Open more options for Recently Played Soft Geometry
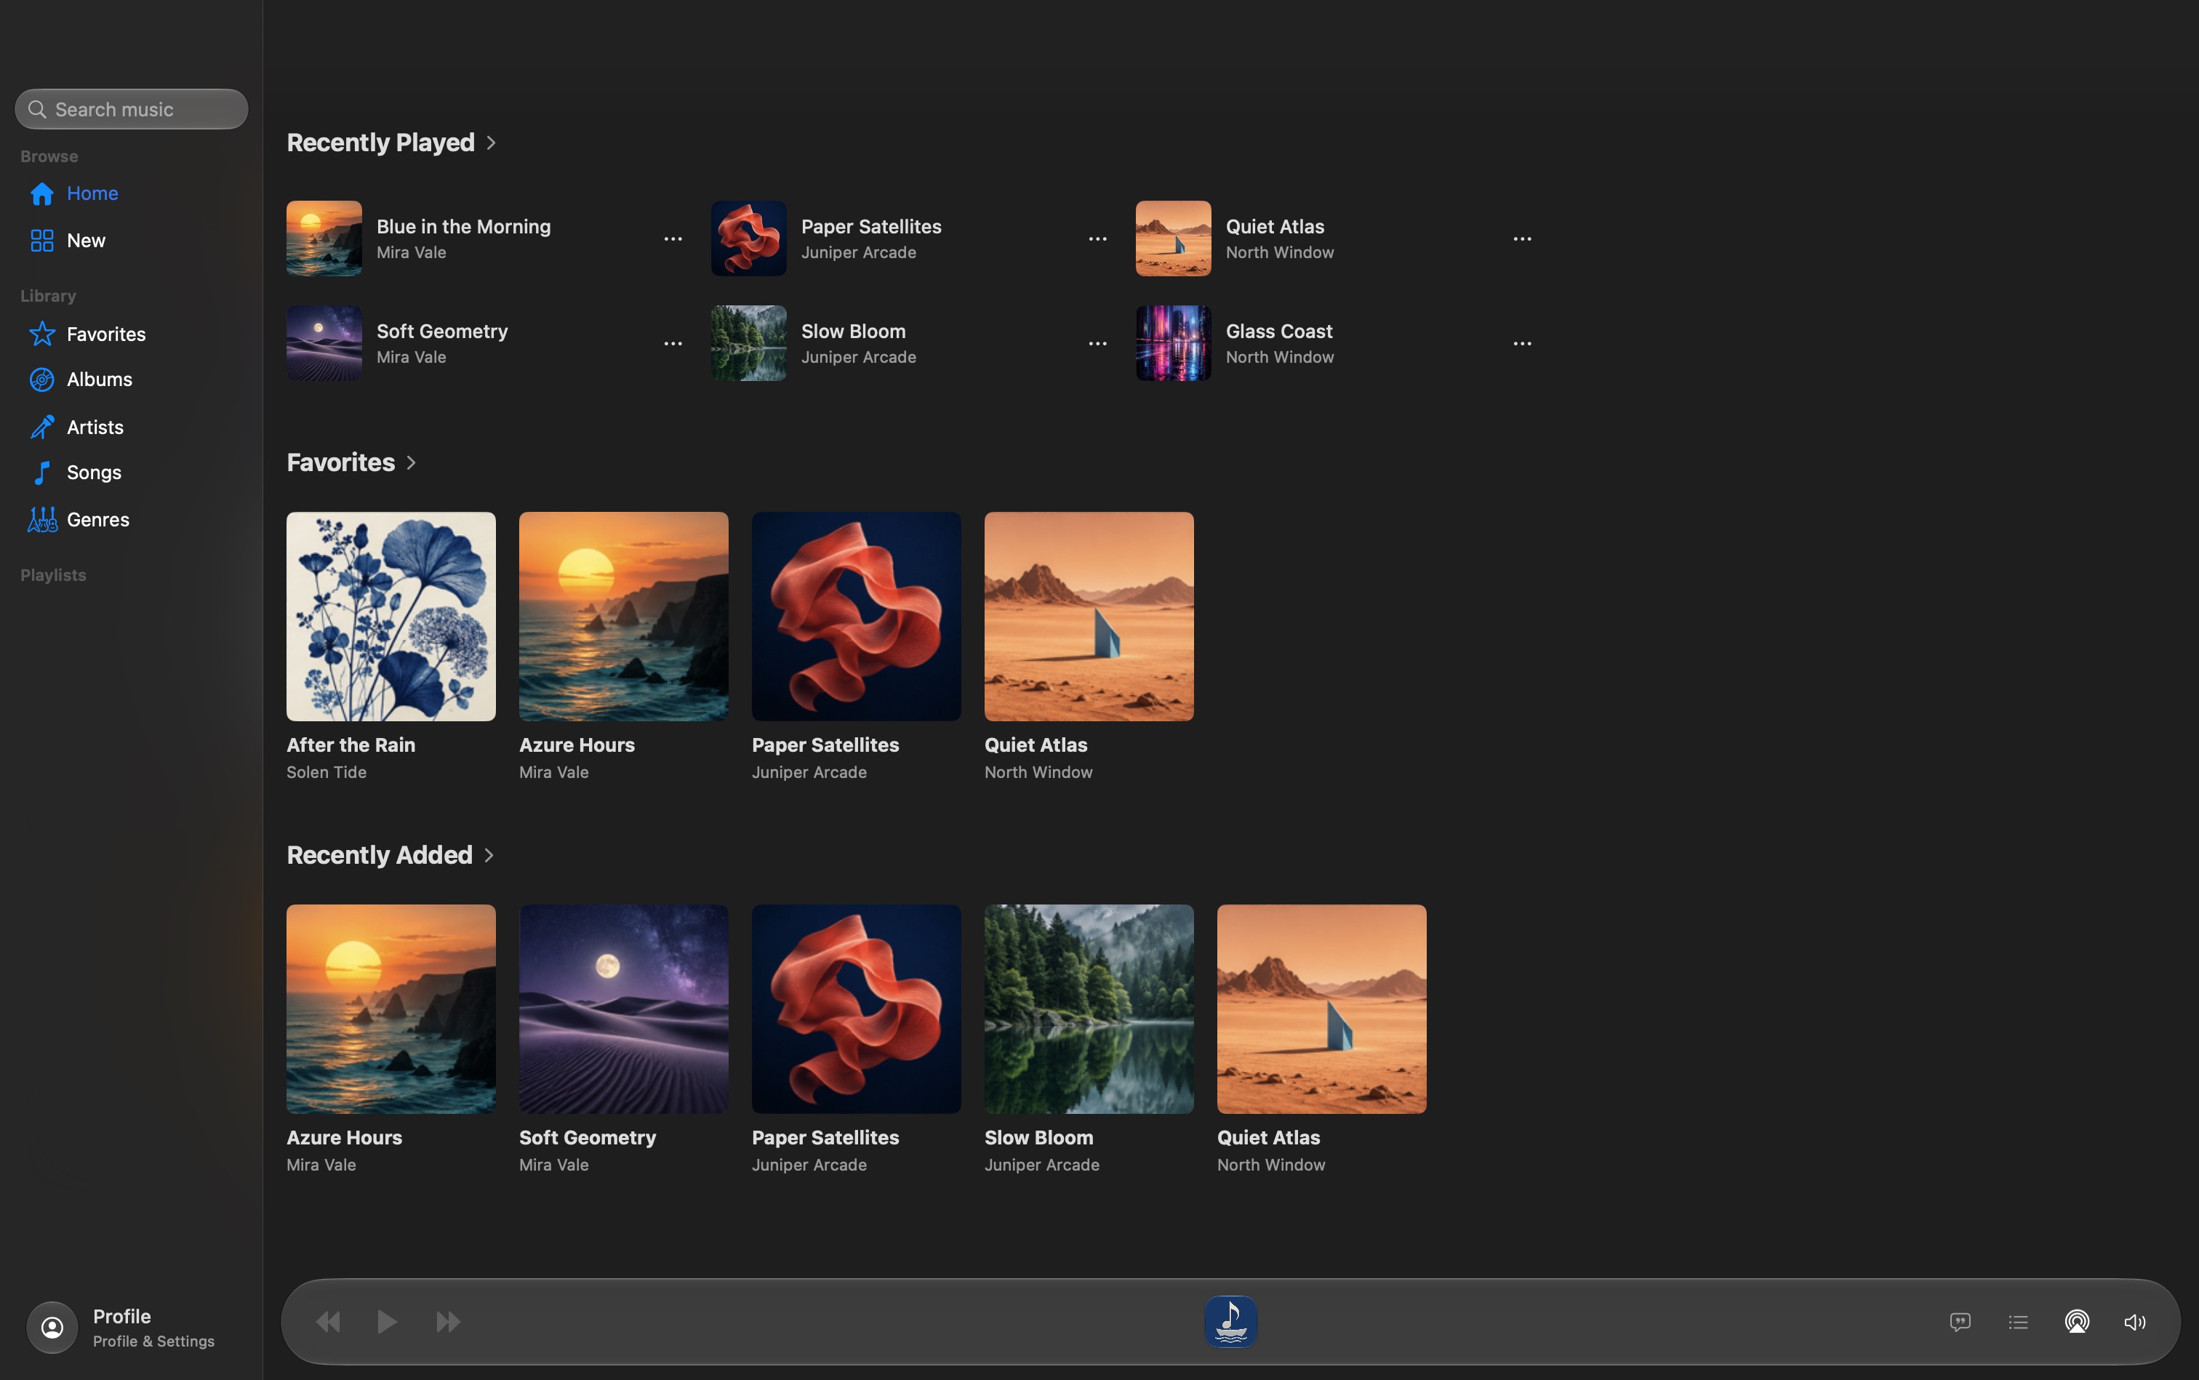 pos(673,344)
